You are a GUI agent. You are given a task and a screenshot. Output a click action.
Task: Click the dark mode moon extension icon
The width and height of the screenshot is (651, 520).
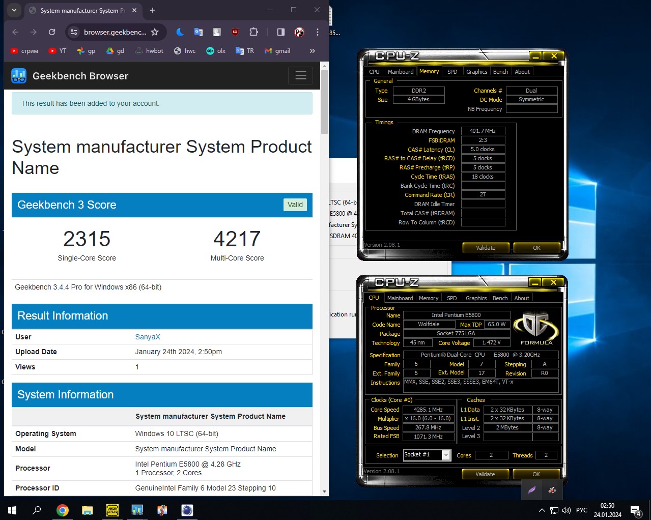point(180,32)
